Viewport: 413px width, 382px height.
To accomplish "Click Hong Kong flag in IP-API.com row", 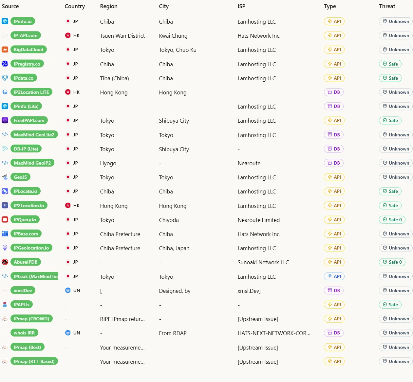I will 68,35.
